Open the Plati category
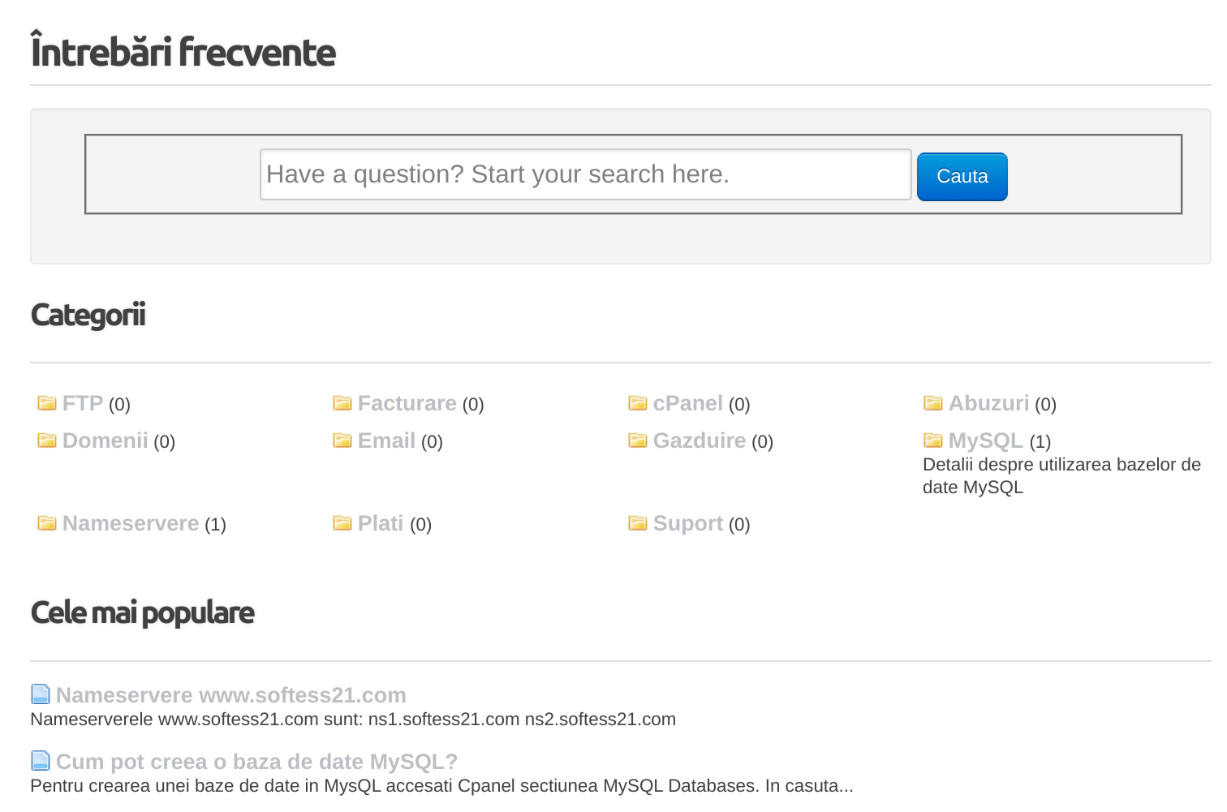Screen dimensions: 1227x812 (381, 523)
